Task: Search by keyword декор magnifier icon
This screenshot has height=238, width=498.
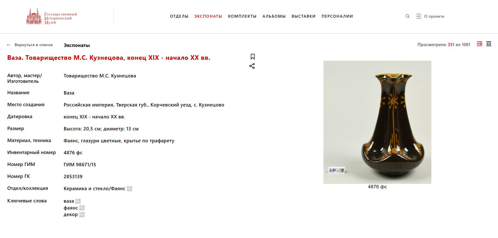Action: pyautogui.click(x=82, y=215)
